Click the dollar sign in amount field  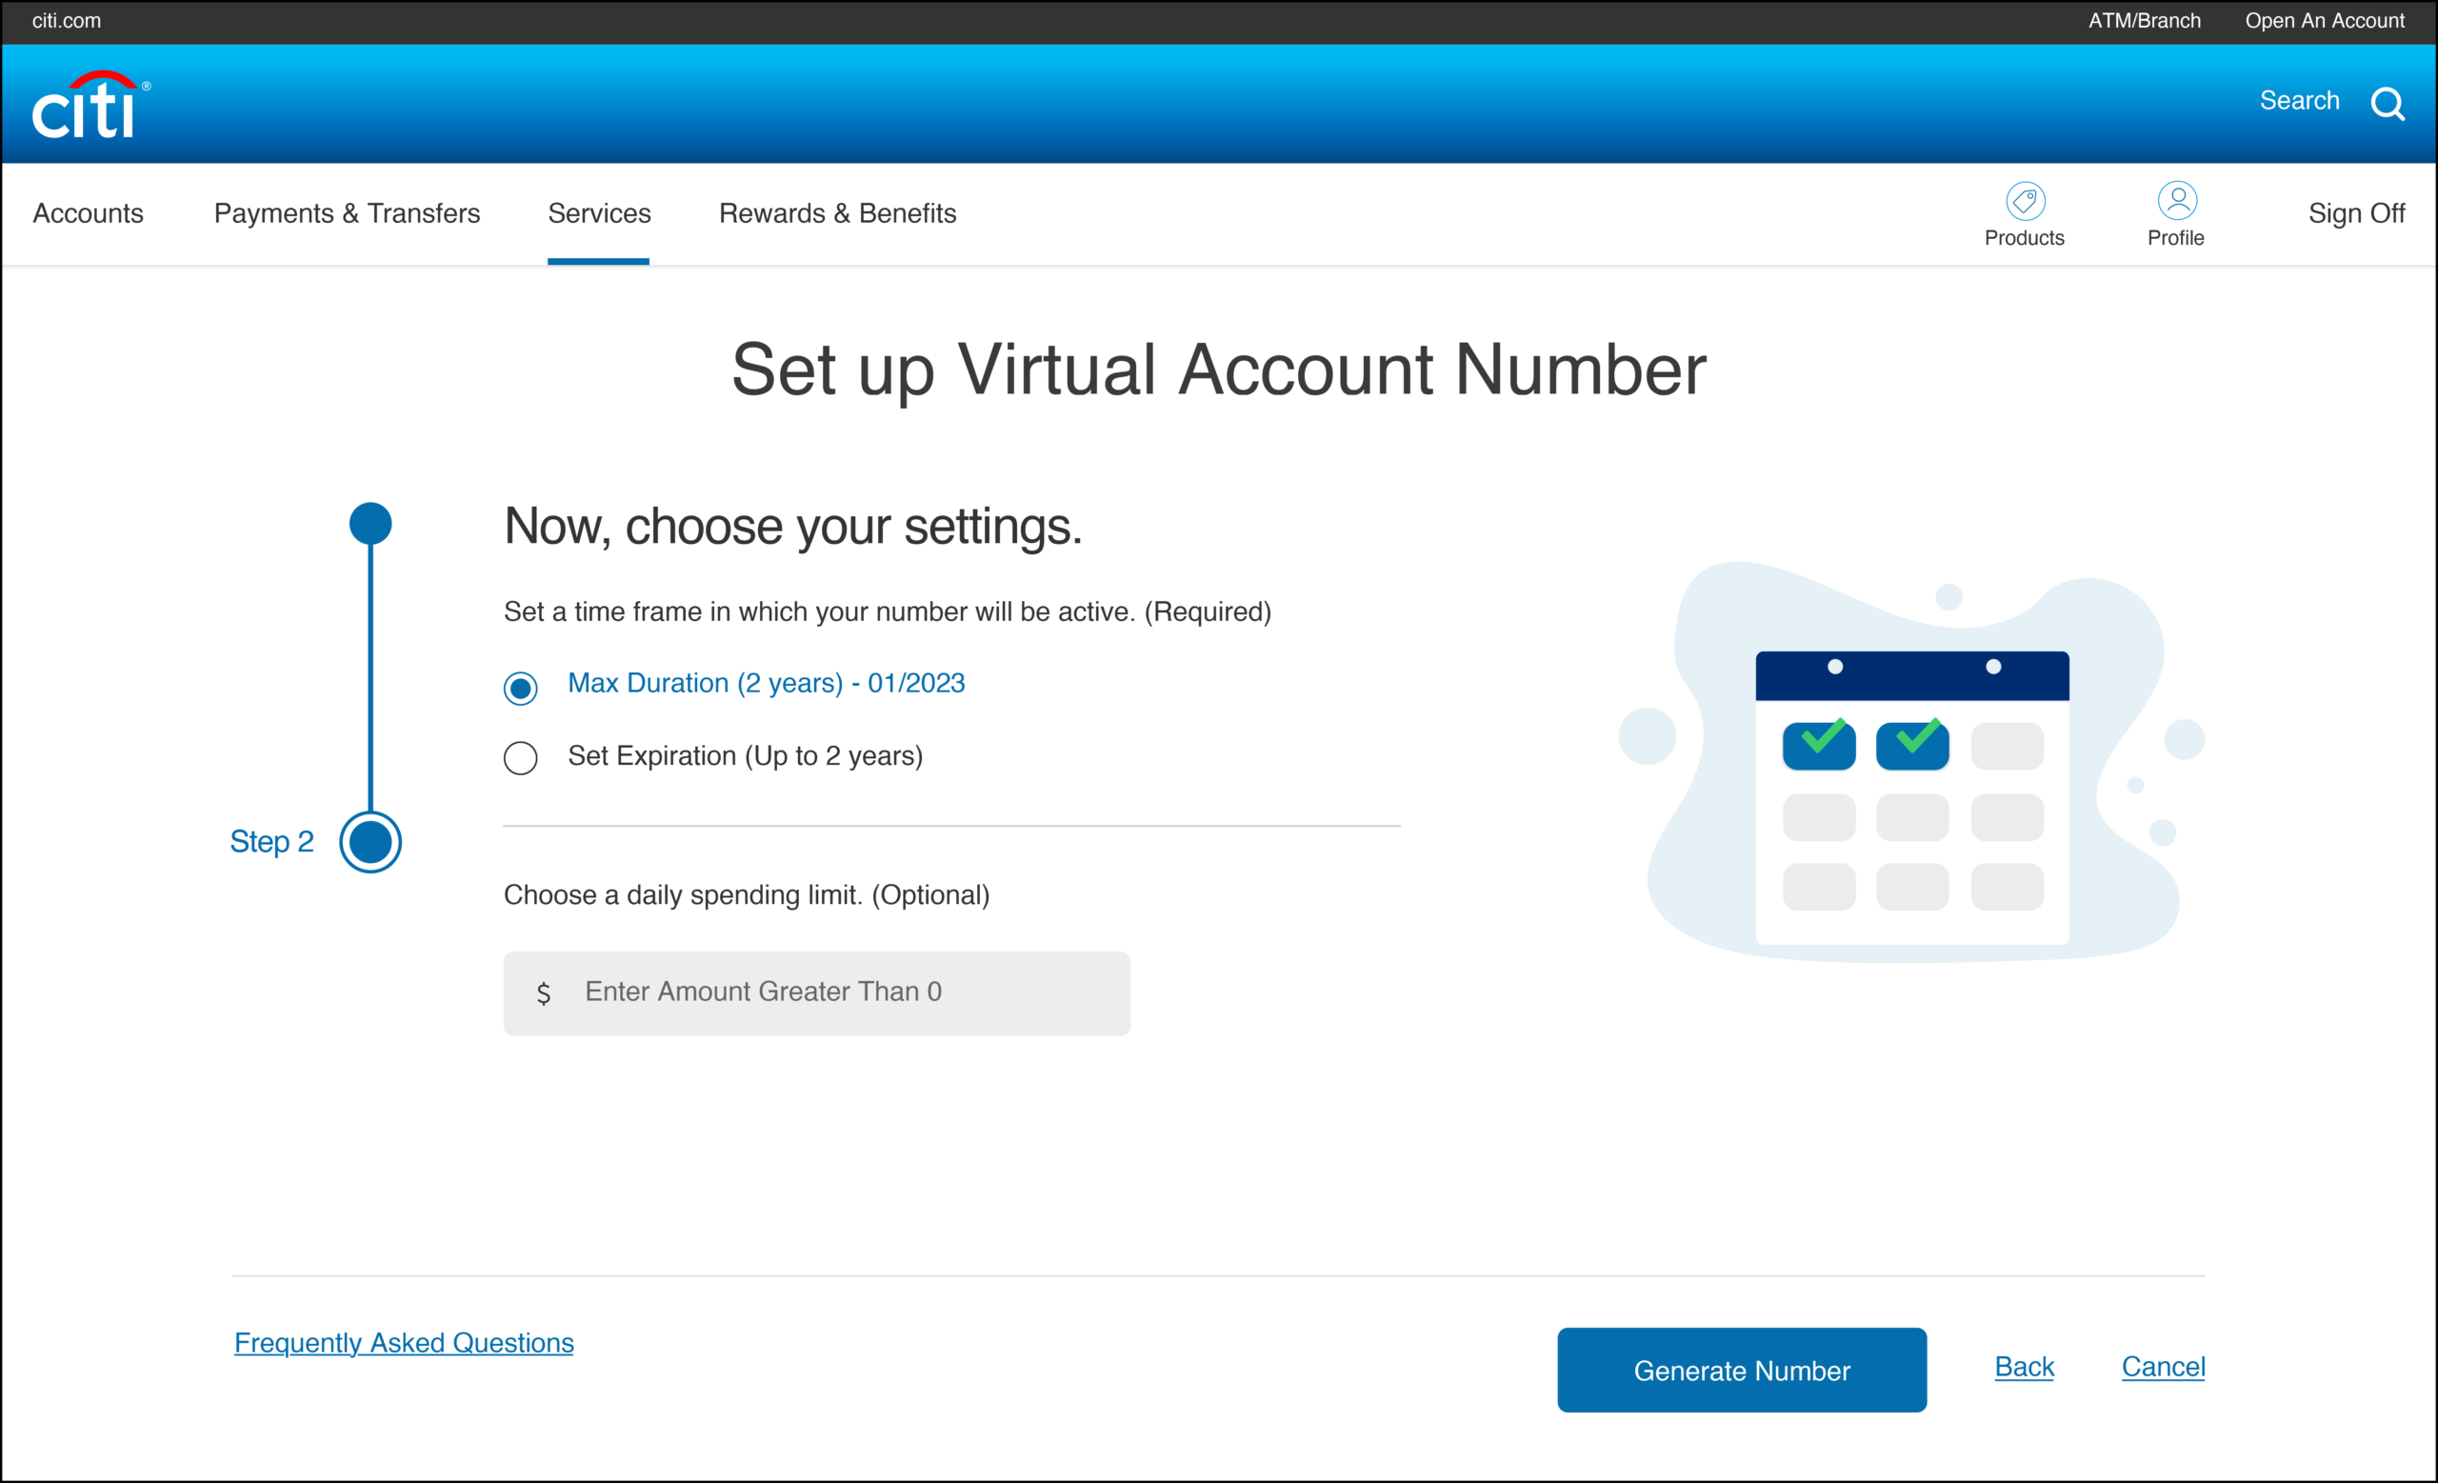click(x=543, y=993)
